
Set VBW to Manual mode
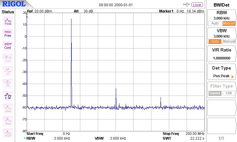pyautogui.click(x=229, y=41)
